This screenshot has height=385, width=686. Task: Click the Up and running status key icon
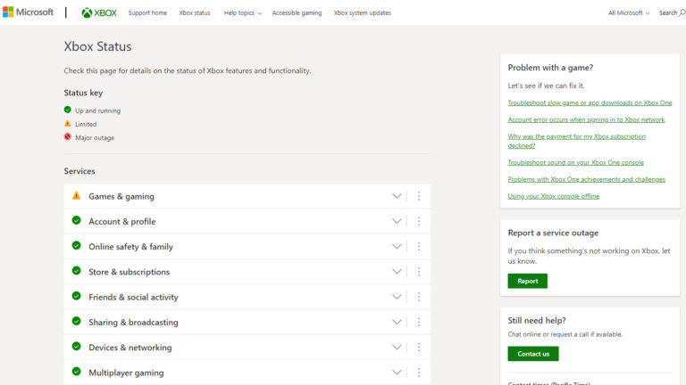67,110
